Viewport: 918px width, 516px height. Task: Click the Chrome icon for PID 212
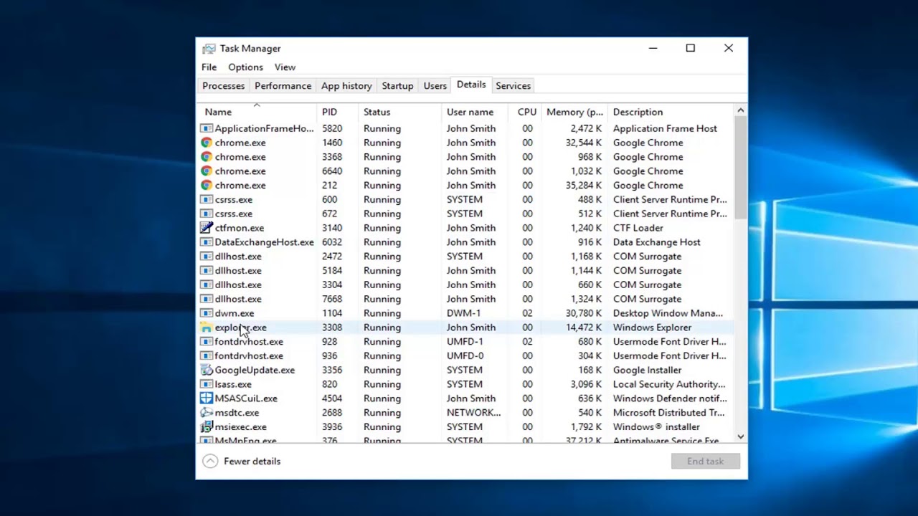tap(207, 186)
